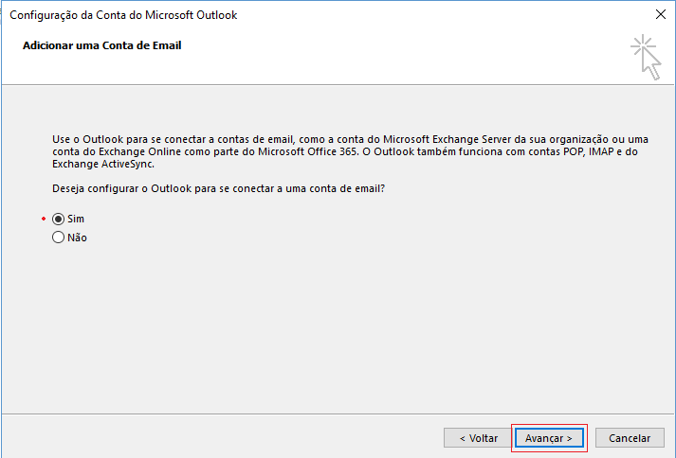
Task: Select the Não radio button
Action: pos(58,238)
